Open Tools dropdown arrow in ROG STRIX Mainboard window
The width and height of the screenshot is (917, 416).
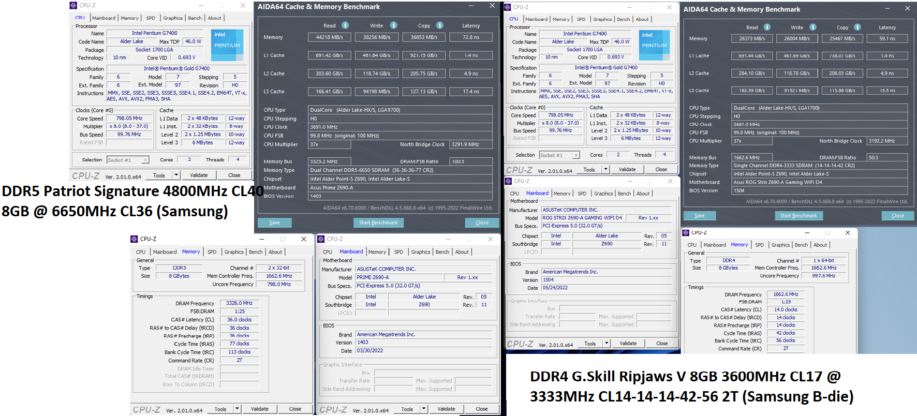pyautogui.click(x=607, y=344)
